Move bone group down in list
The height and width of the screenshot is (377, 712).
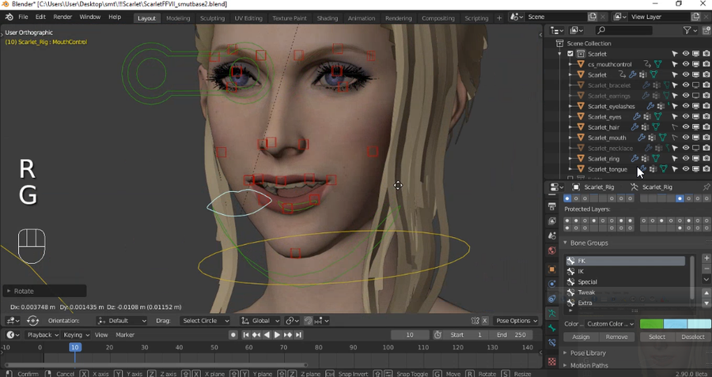706,303
